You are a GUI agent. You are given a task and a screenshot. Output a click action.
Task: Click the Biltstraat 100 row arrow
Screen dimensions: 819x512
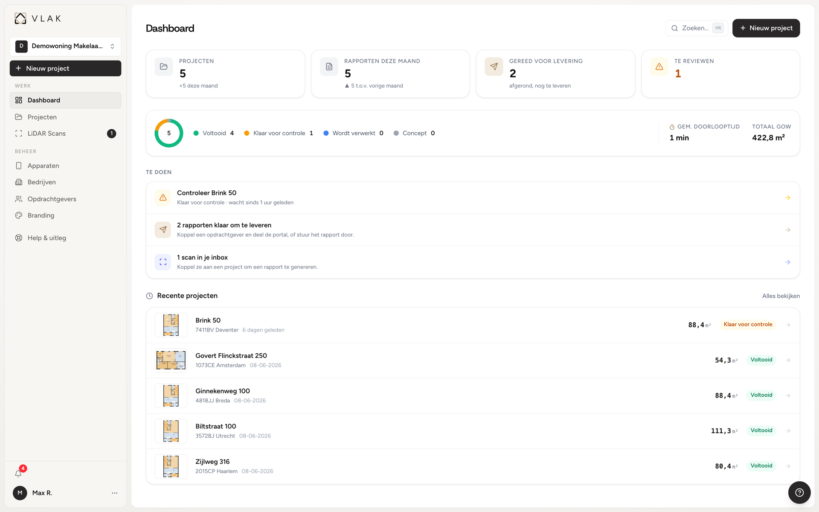point(788,431)
